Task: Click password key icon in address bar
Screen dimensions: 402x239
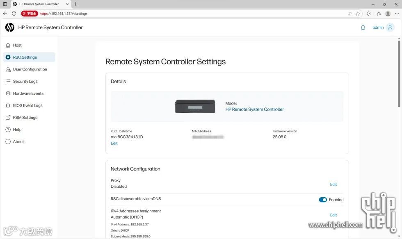Action: coord(349,14)
